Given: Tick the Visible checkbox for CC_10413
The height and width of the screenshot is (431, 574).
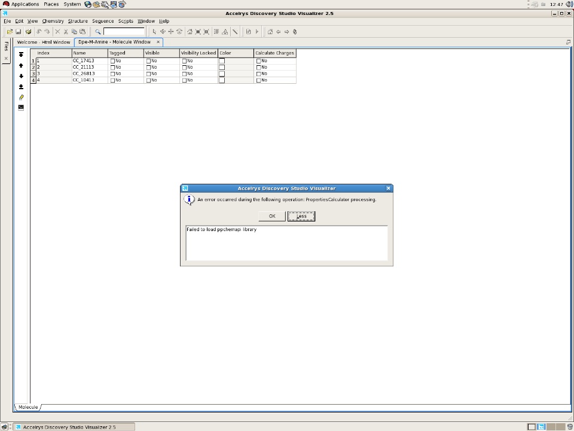Looking at the screenshot, I should click(148, 80).
